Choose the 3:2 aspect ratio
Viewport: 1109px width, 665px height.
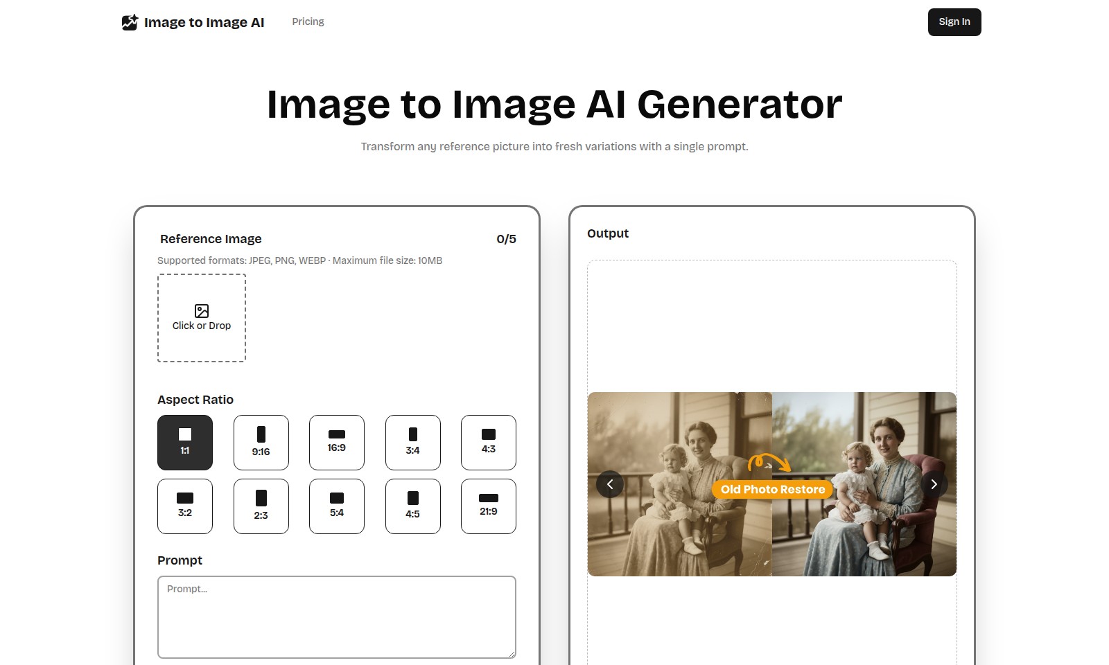point(185,506)
